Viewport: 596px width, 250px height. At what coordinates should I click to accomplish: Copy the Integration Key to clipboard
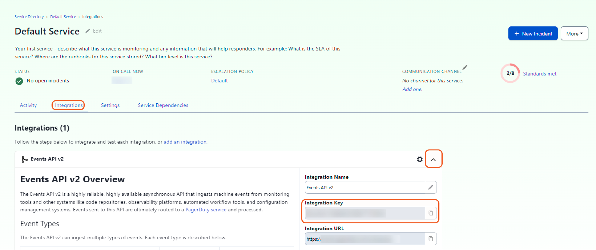pos(431,213)
